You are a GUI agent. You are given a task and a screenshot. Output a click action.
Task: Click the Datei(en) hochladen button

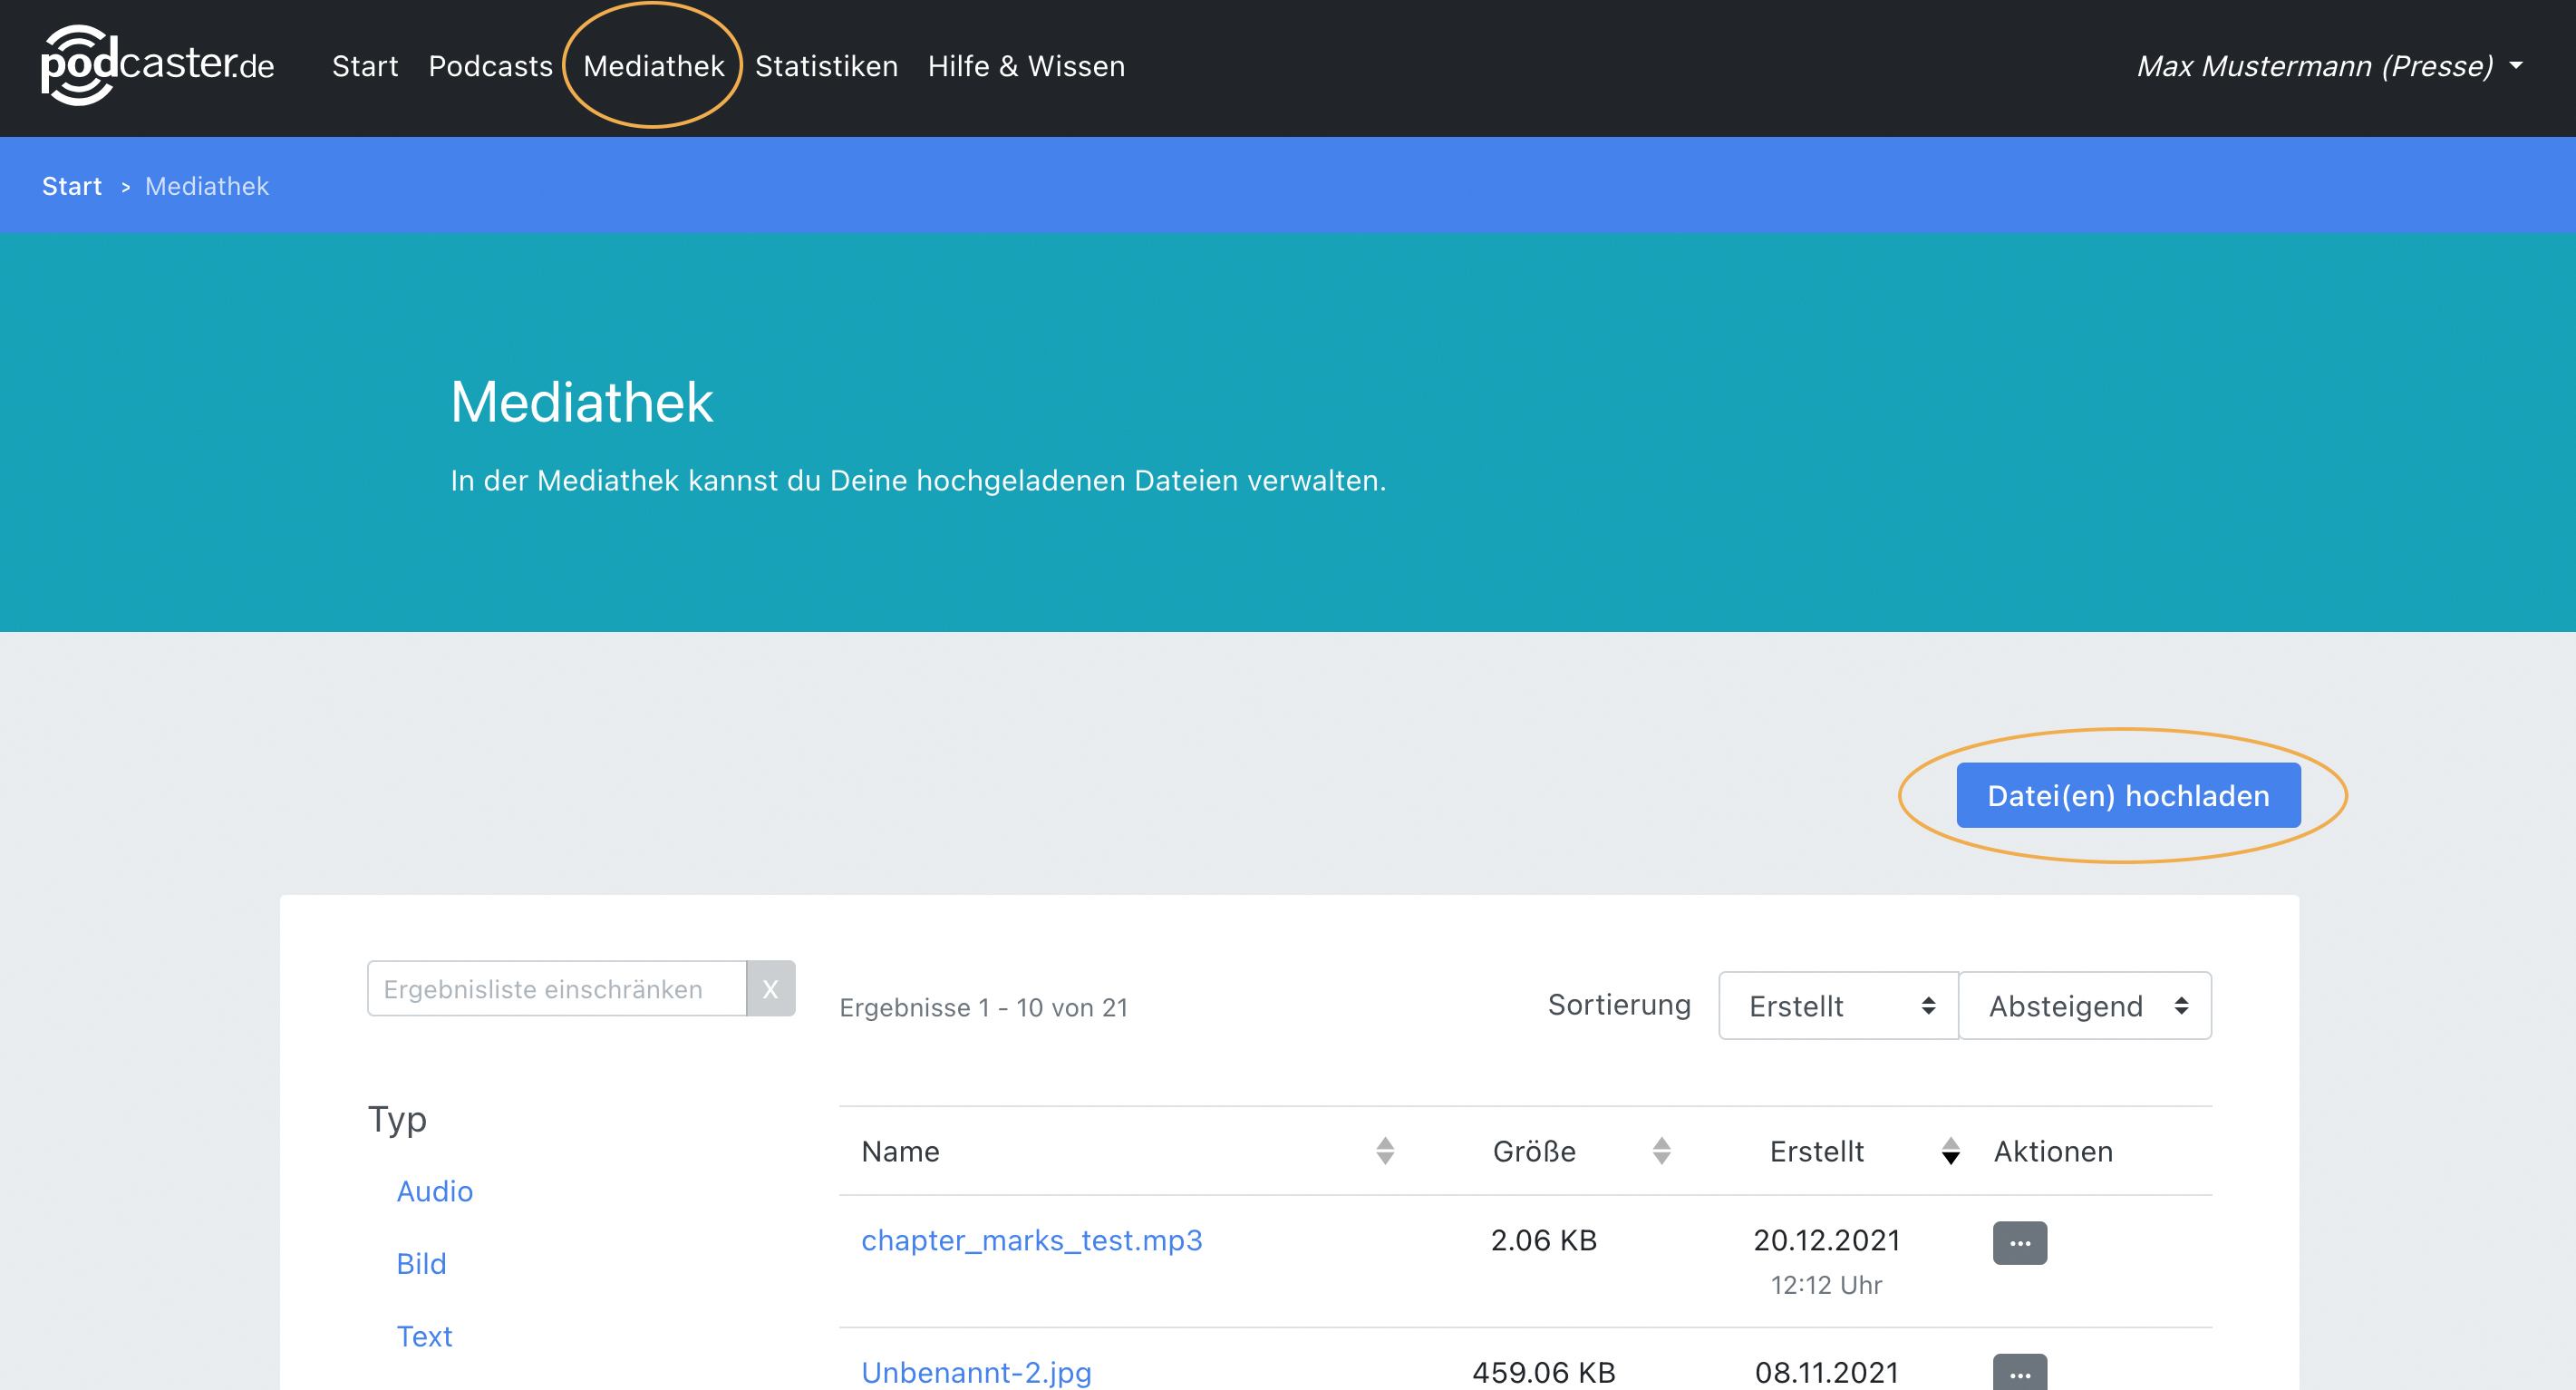(2128, 795)
